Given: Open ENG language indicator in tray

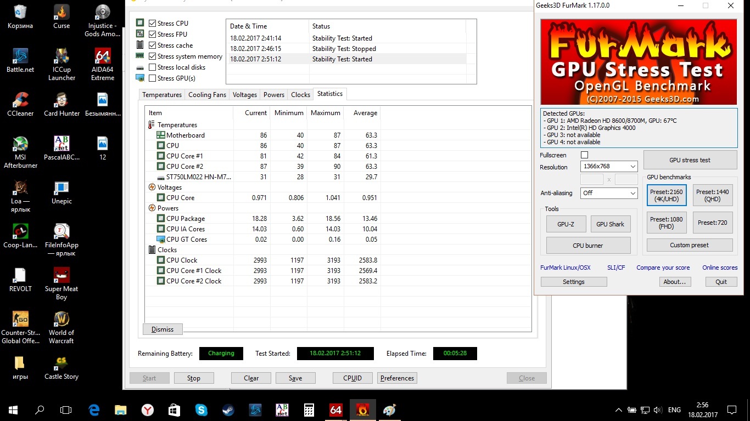Looking at the screenshot, I should (x=674, y=410).
